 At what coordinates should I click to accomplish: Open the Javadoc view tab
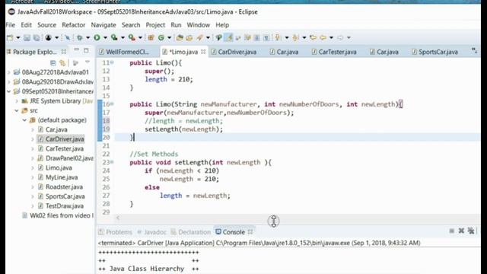152,232
